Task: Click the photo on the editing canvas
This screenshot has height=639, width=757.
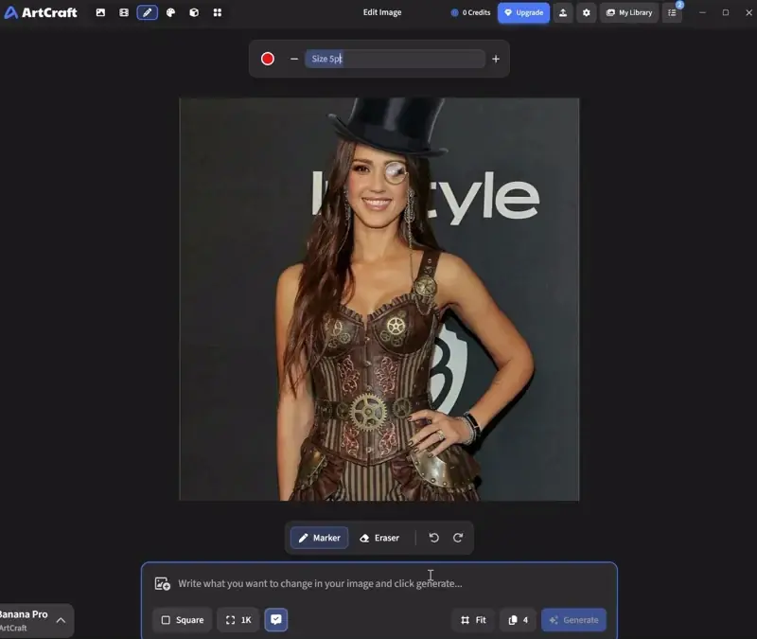Action: click(x=379, y=299)
